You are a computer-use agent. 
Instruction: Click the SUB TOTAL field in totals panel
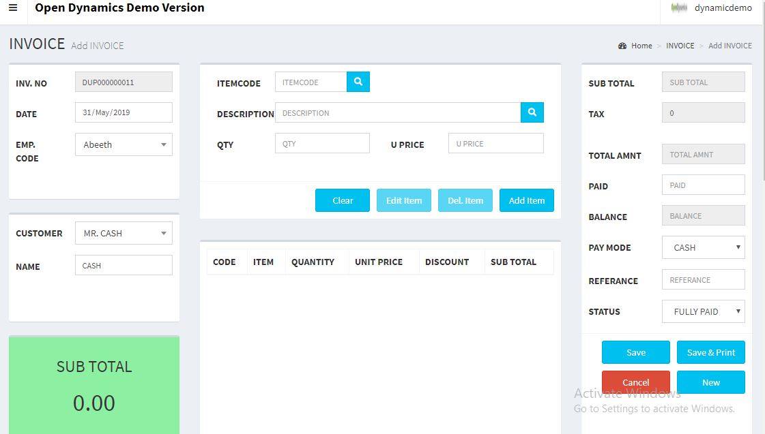(x=703, y=82)
